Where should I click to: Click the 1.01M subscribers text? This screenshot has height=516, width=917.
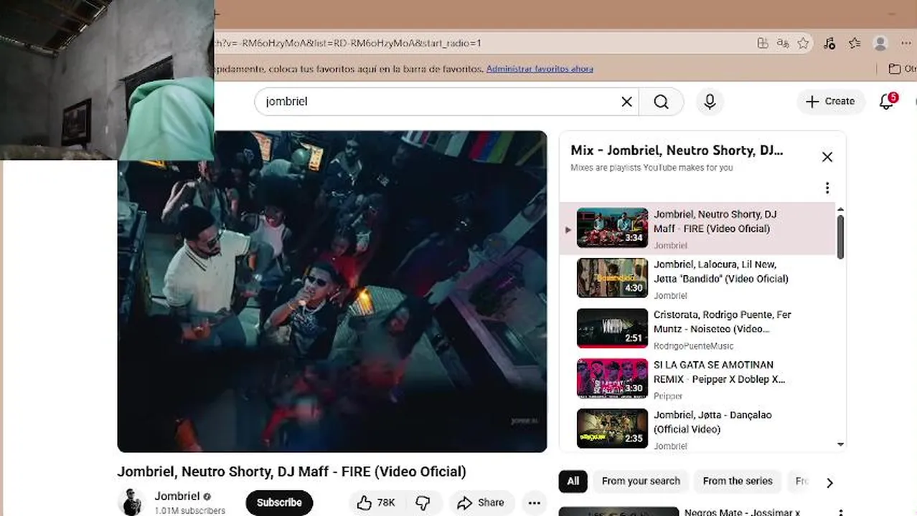click(x=189, y=511)
